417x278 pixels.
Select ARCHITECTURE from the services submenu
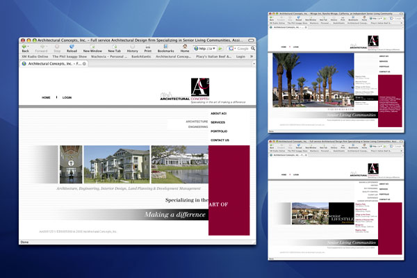pyautogui.click(x=197, y=122)
